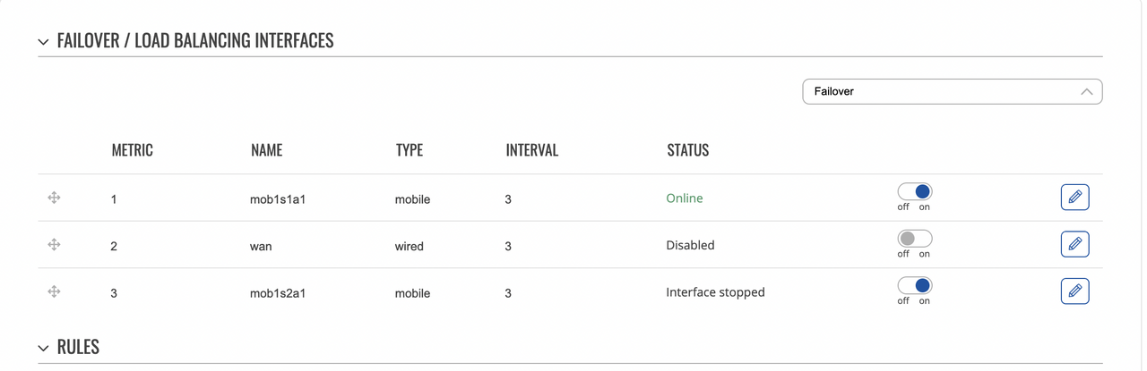Click the Failover / Load Balancing Interfaces heading
Viewport: 1147px width, 371px height.
point(195,40)
